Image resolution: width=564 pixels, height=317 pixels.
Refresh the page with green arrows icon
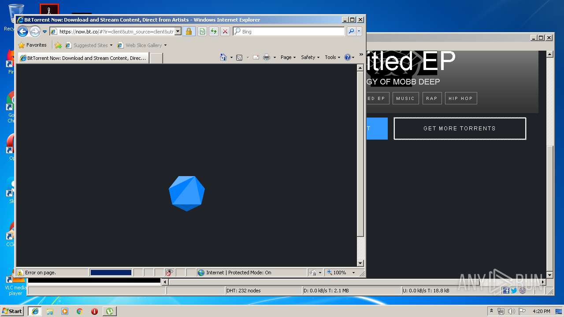(x=214, y=31)
